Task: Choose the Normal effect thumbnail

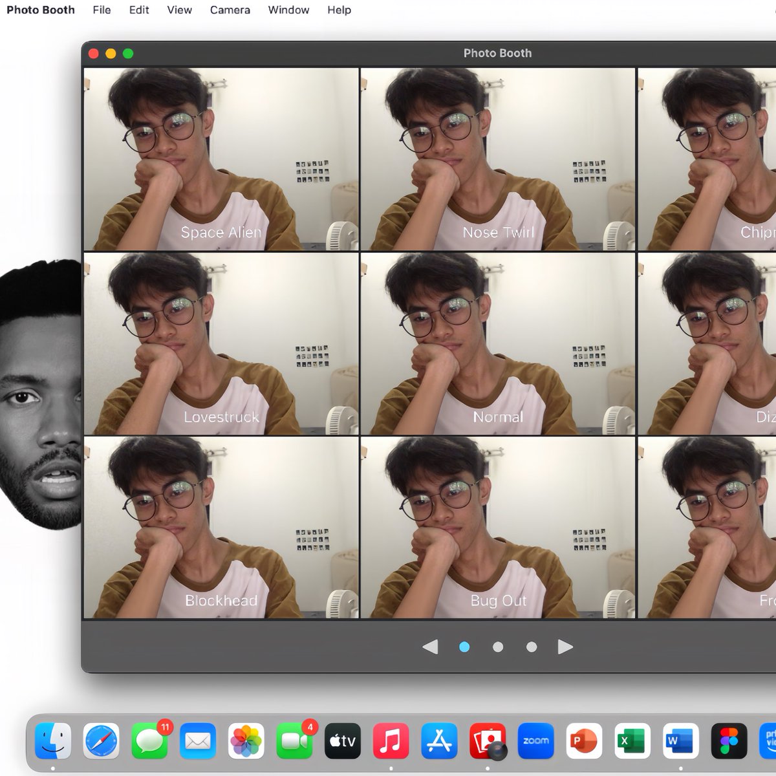Action: (x=498, y=343)
